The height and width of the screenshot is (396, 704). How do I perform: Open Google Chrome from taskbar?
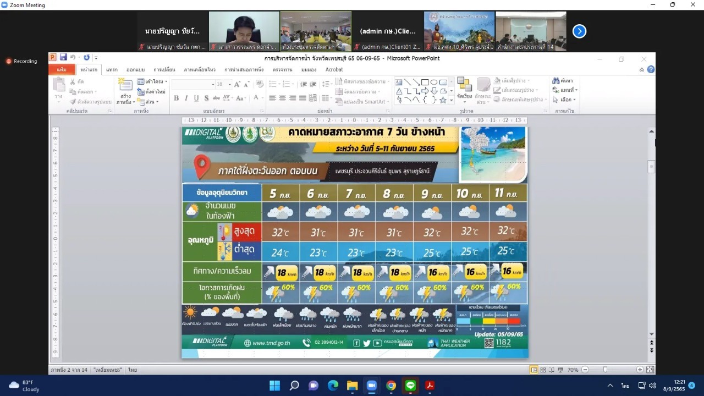[391, 386]
